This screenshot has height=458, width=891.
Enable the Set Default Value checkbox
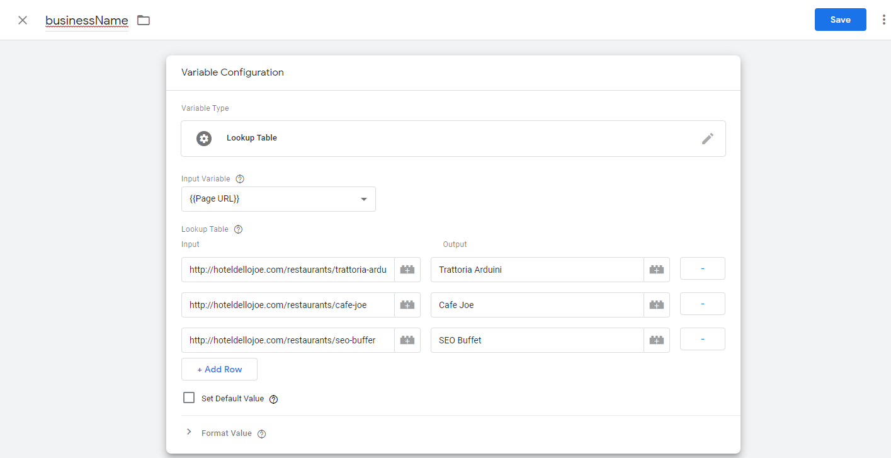[189, 398]
